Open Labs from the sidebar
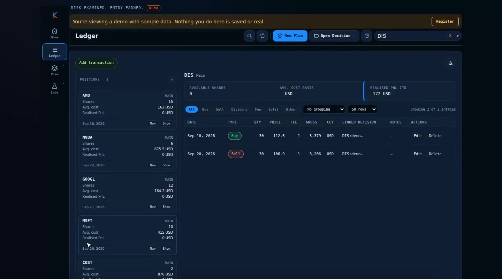The height and width of the screenshot is (279, 502). tap(55, 89)
